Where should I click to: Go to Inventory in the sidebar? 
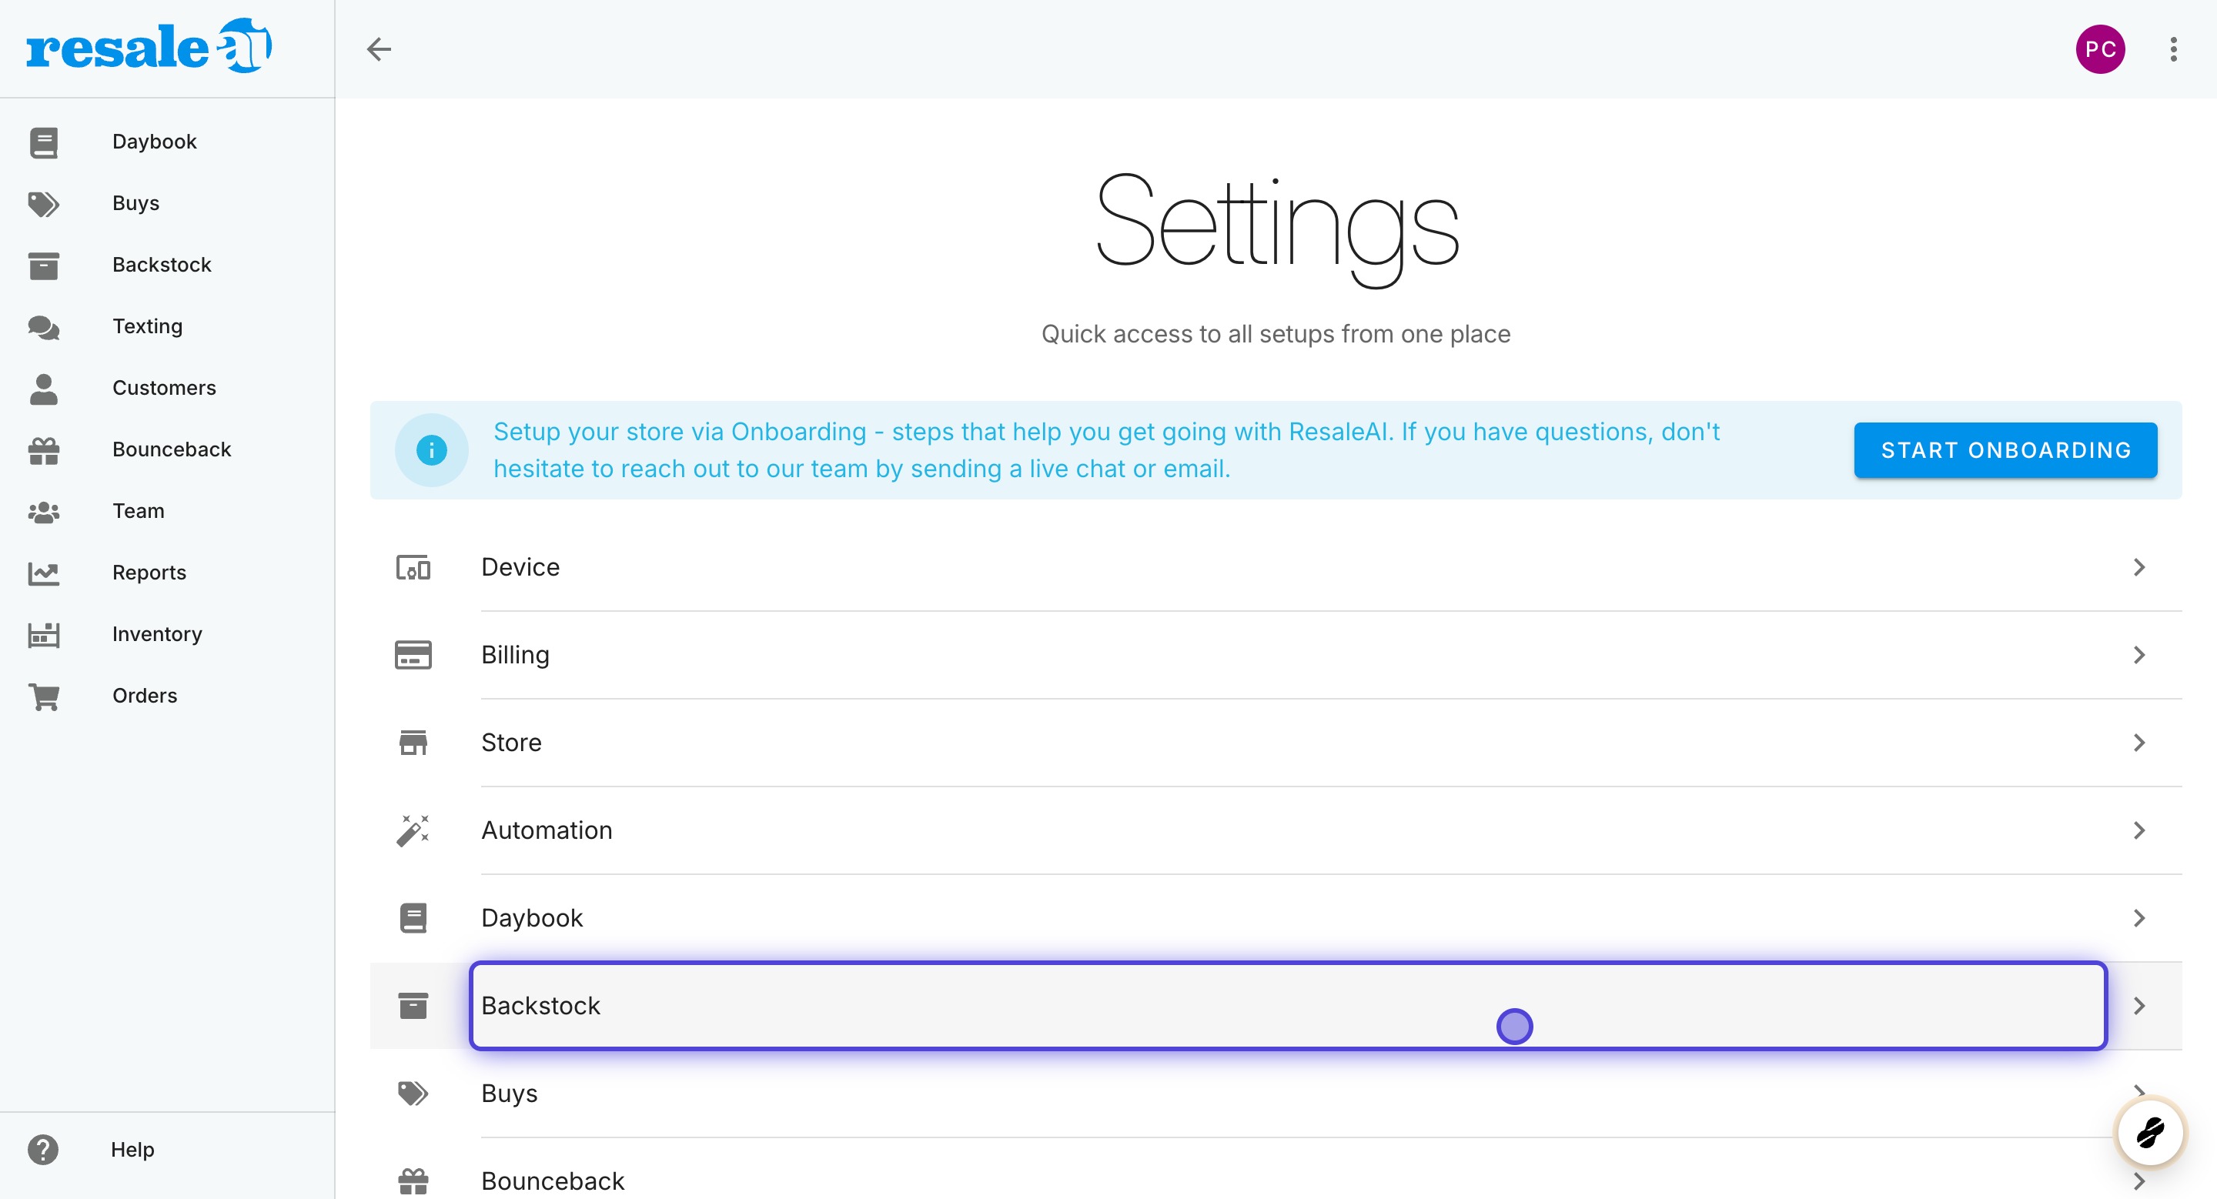(167, 635)
